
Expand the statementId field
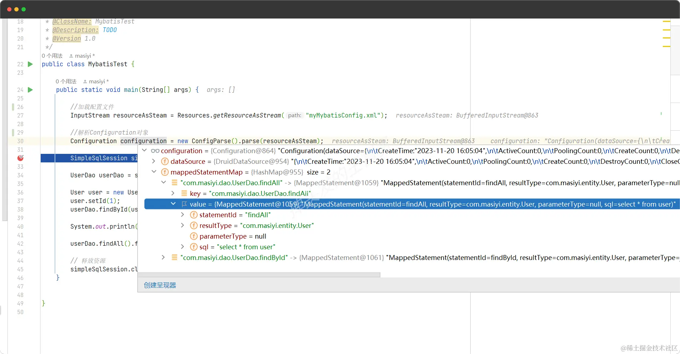coord(183,215)
